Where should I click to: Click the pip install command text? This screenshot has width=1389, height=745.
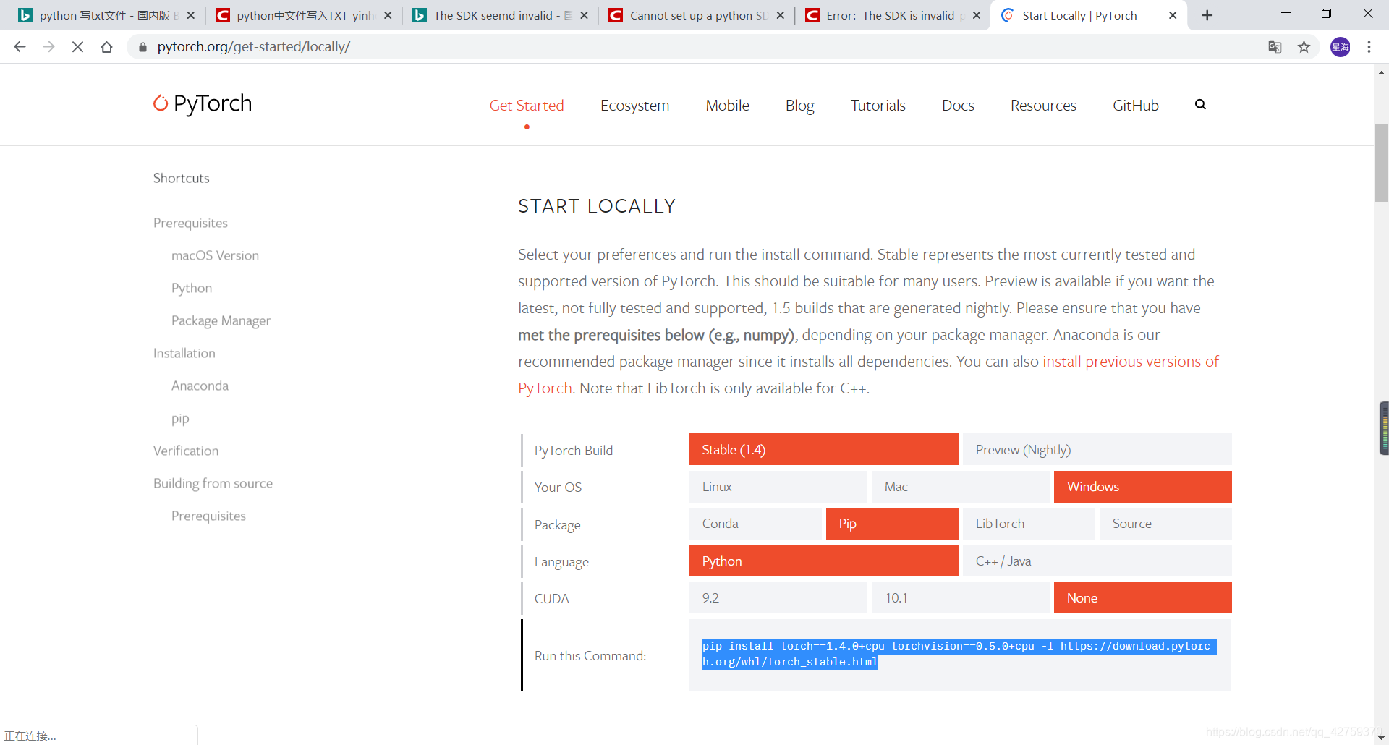click(959, 654)
